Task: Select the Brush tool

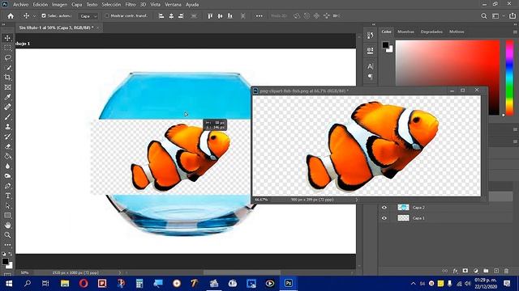Action: pos(7,116)
